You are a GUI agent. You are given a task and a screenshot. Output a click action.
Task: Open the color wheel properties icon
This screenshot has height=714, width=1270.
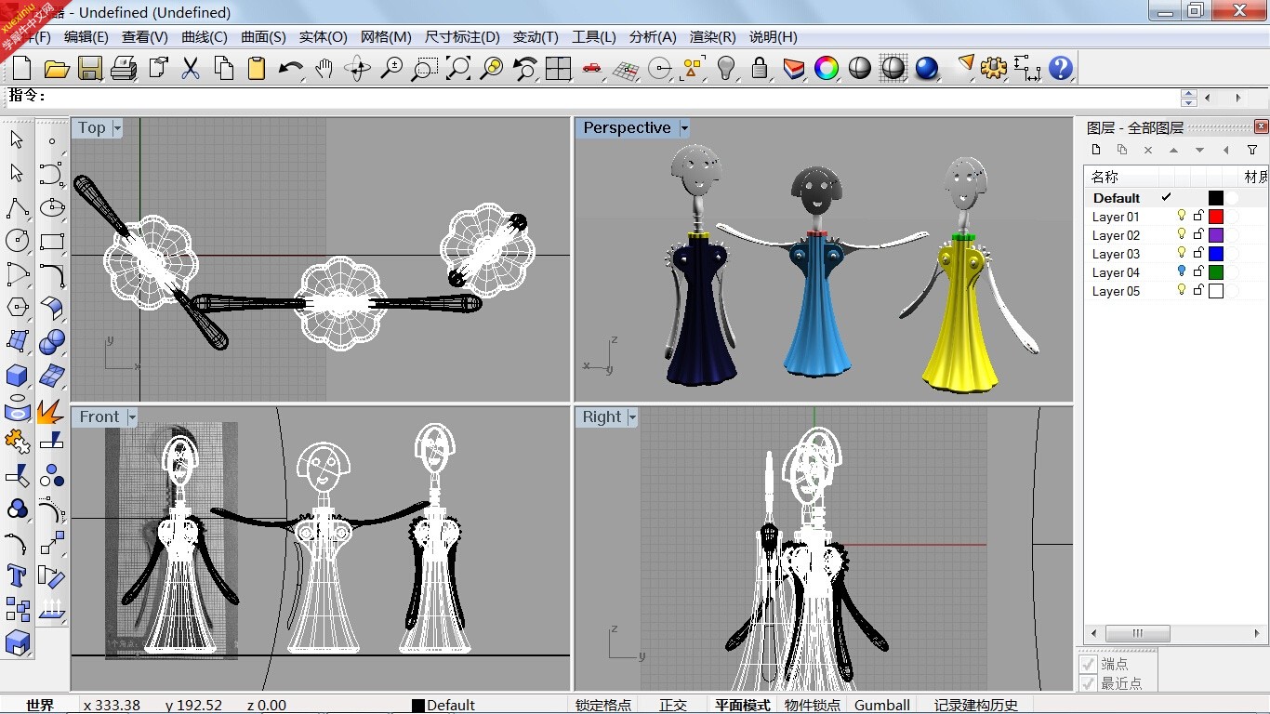point(827,68)
